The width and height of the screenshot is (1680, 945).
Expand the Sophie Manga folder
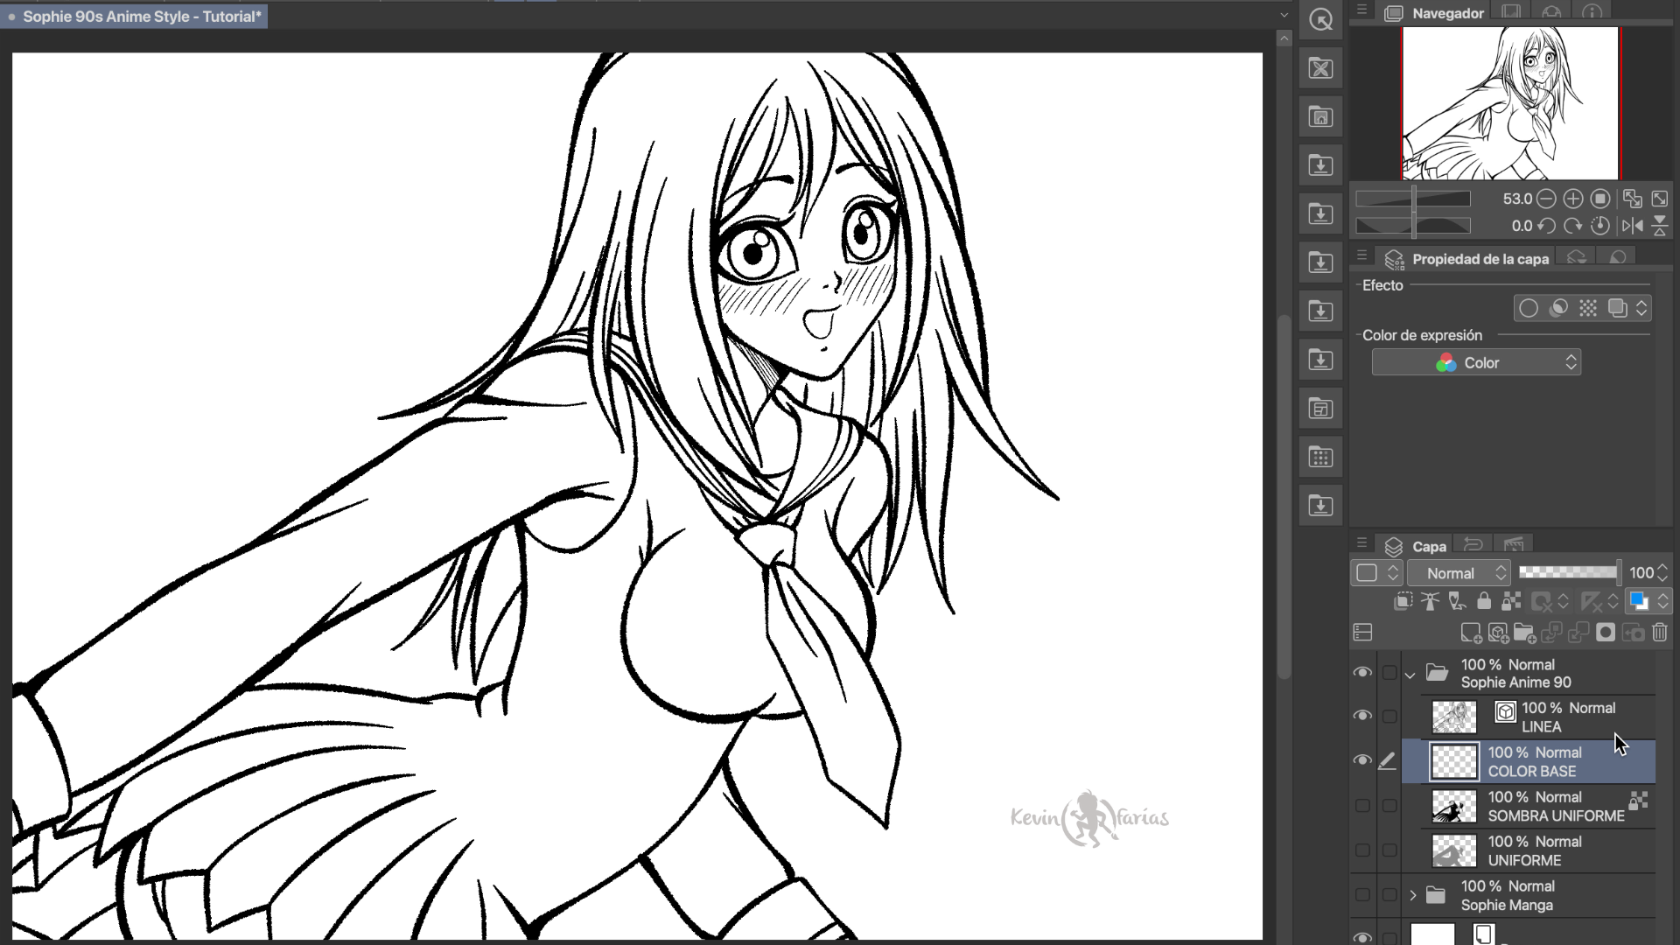(1412, 895)
